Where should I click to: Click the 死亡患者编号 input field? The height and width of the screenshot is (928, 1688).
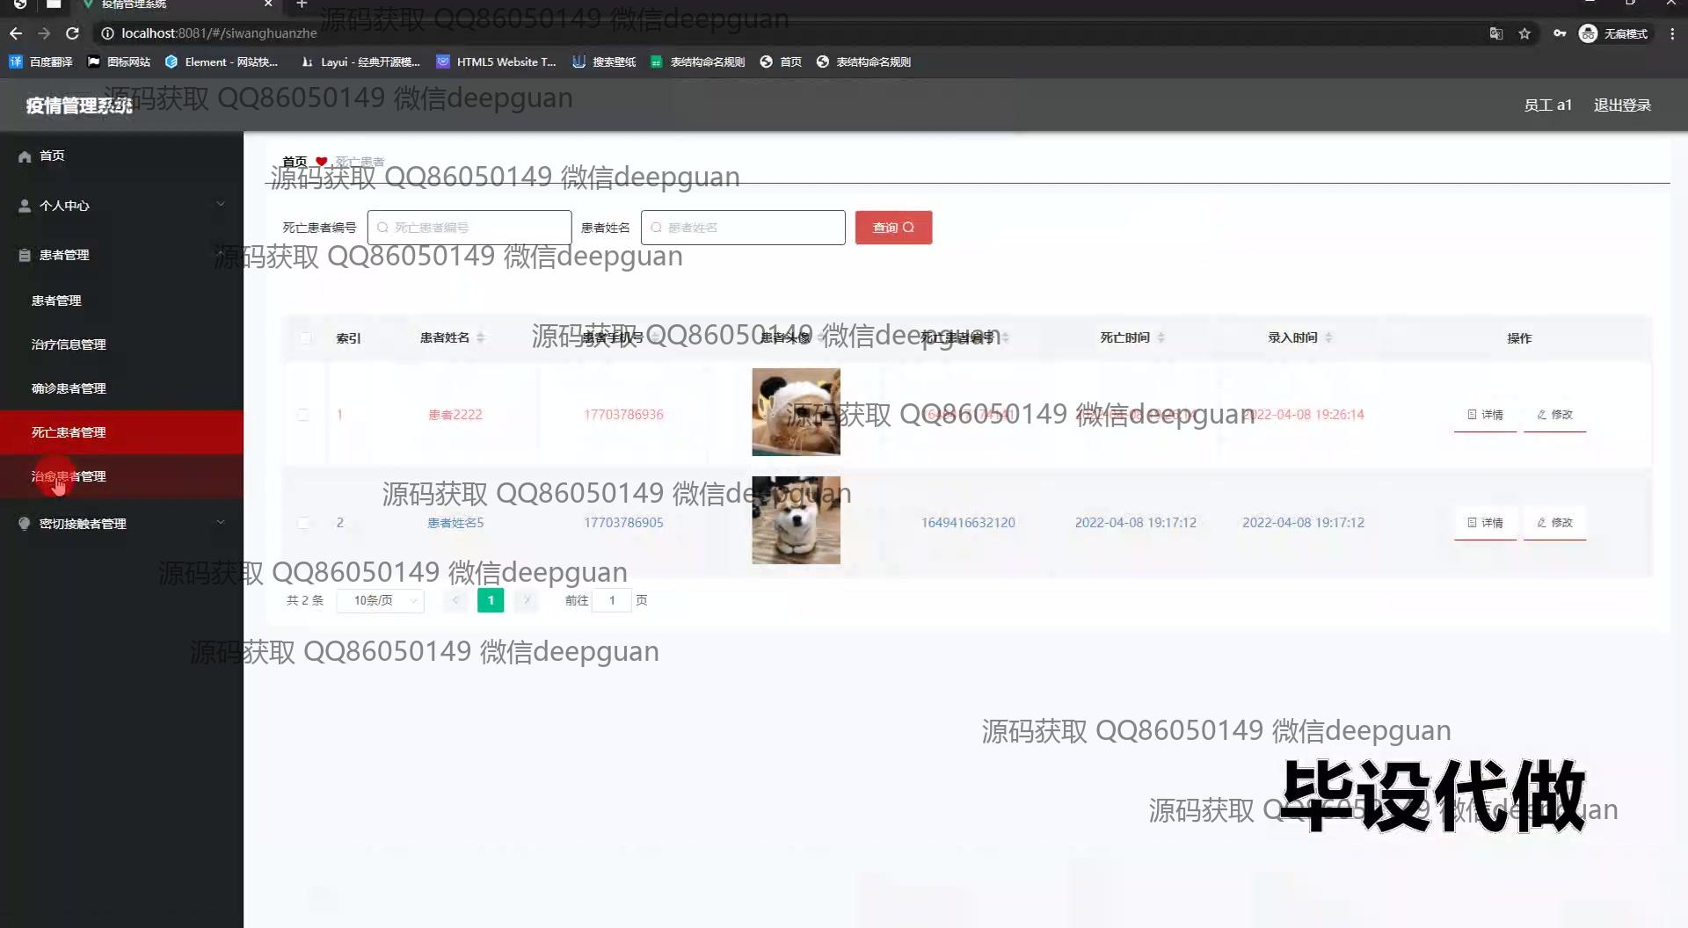point(469,228)
